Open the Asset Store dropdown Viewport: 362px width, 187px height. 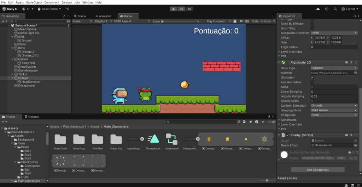(x=49, y=9)
